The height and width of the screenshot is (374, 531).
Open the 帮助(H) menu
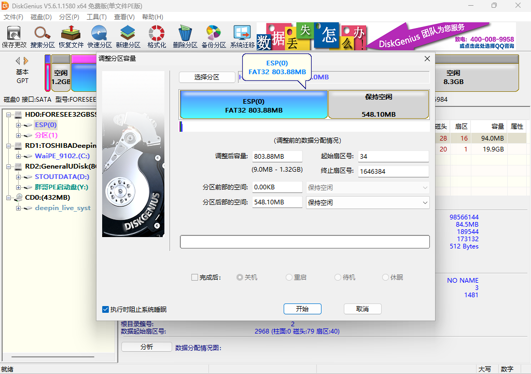(152, 17)
